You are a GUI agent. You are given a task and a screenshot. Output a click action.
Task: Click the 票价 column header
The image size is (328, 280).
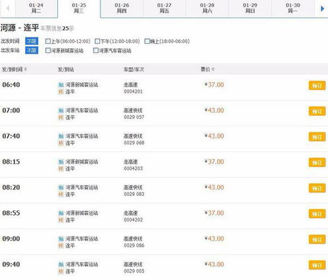coord(205,69)
